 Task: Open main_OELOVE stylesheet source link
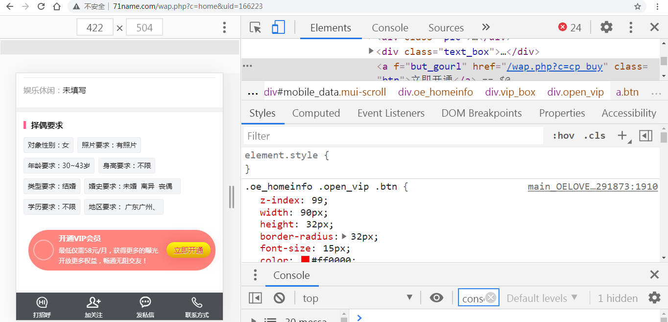click(x=593, y=187)
